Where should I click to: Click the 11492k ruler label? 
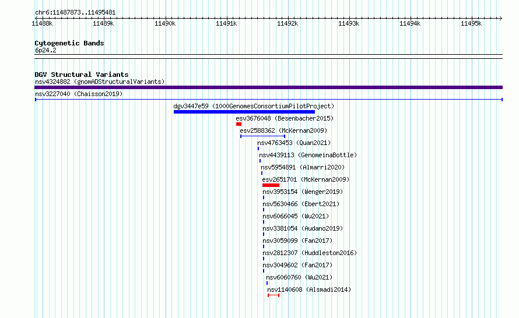287,23
